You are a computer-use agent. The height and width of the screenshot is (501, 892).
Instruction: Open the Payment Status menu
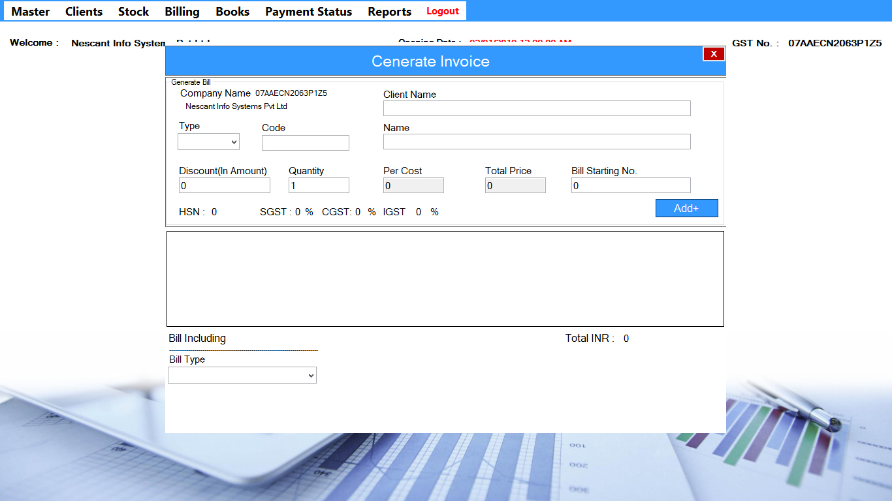[308, 11]
